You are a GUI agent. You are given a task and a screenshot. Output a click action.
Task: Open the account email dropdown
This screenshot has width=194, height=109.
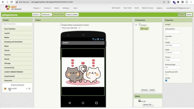click(x=178, y=8)
